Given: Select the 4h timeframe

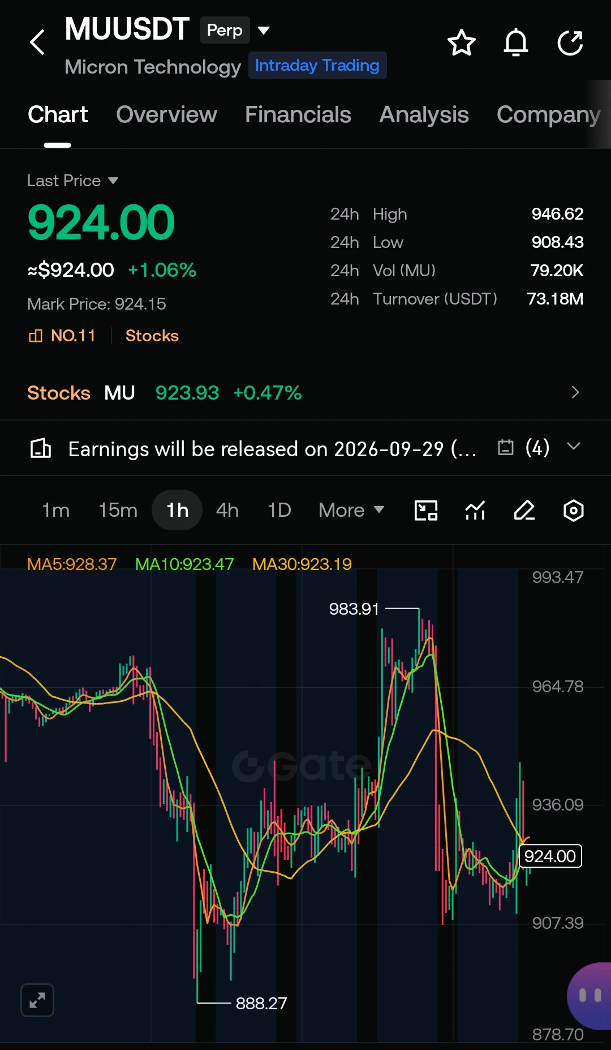Looking at the screenshot, I should click(227, 510).
